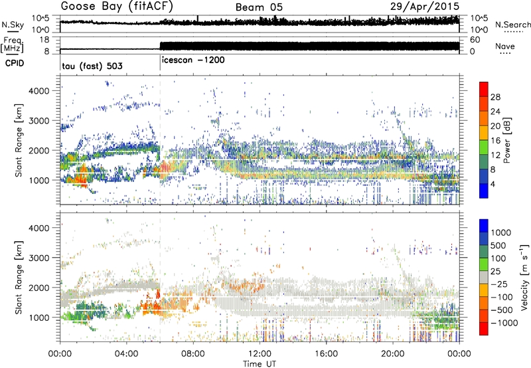Click the grey -25 to 25 velocity swatch

(484, 278)
